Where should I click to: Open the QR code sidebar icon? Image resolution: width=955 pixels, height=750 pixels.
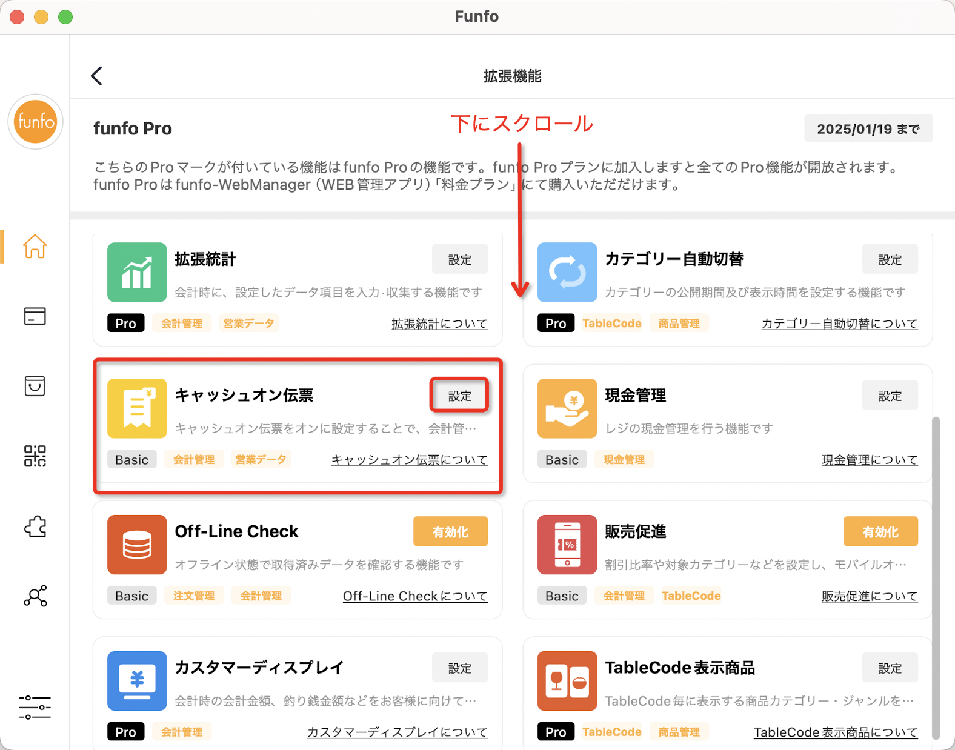35,456
